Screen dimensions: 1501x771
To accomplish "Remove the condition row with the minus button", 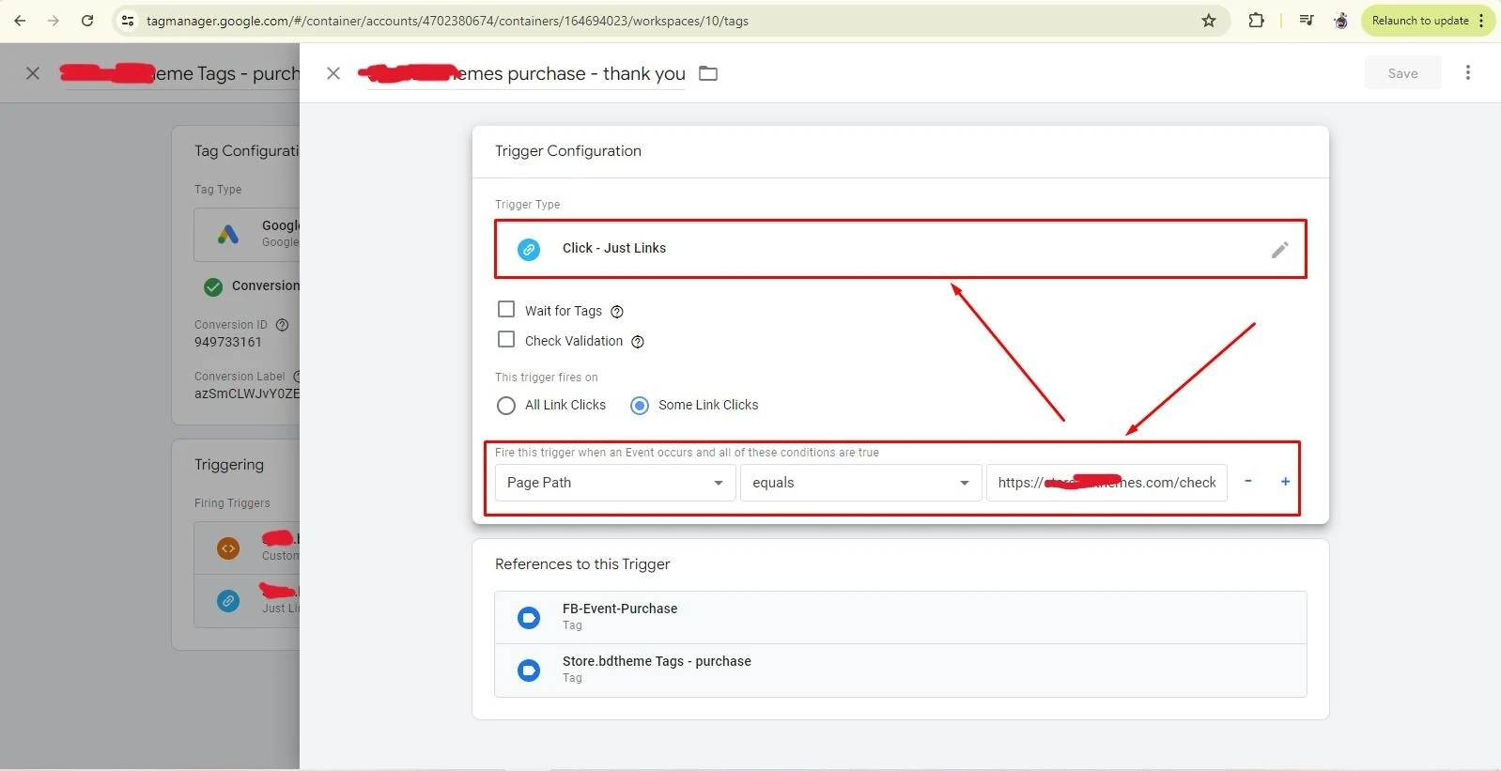I will click(x=1248, y=481).
